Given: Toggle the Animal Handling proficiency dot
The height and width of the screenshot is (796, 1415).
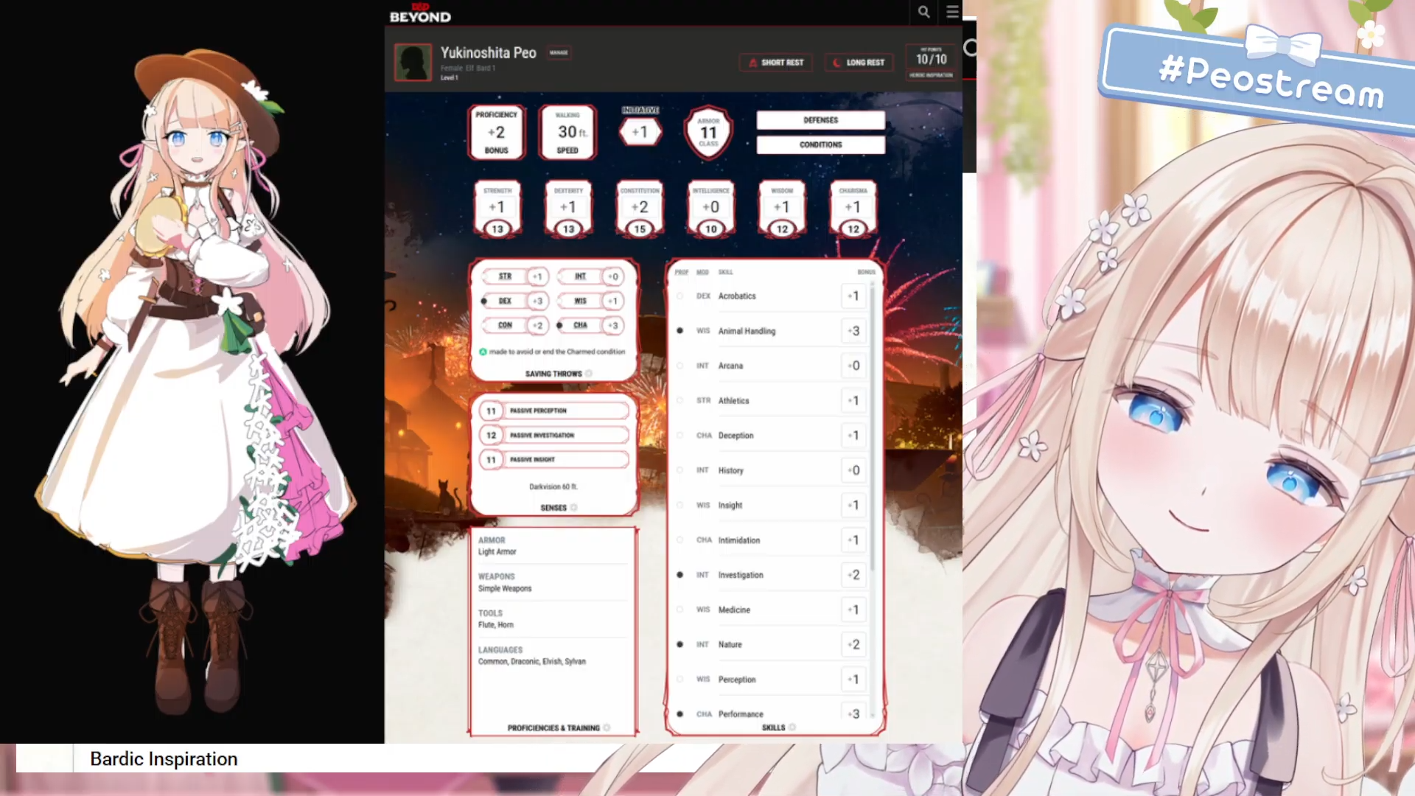Looking at the screenshot, I should click(679, 331).
